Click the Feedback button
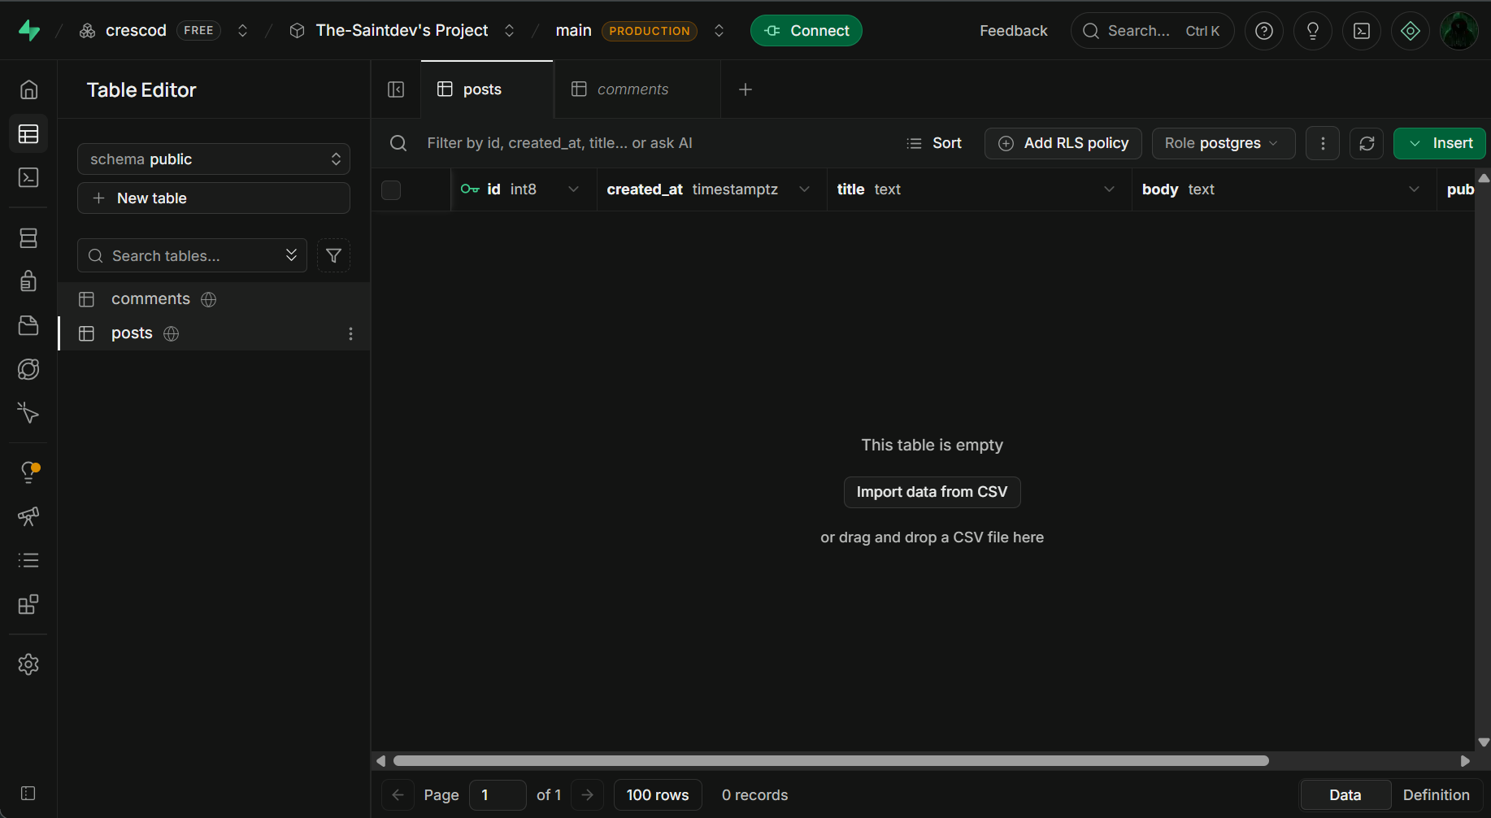Image resolution: width=1491 pixels, height=818 pixels. [1013, 31]
